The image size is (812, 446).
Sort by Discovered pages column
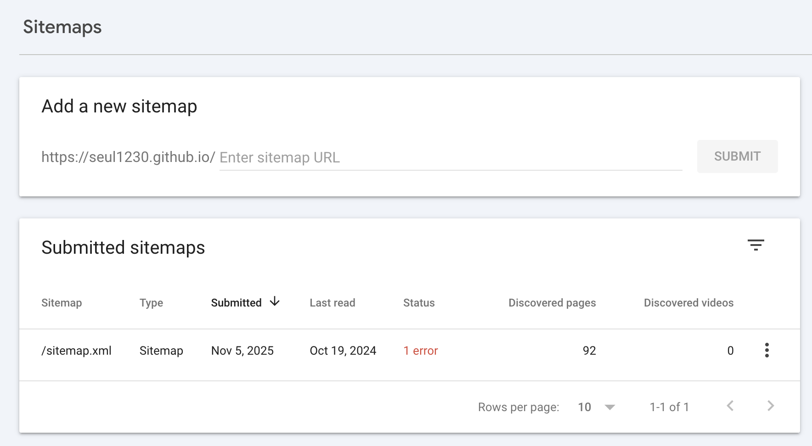[x=552, y=303]
